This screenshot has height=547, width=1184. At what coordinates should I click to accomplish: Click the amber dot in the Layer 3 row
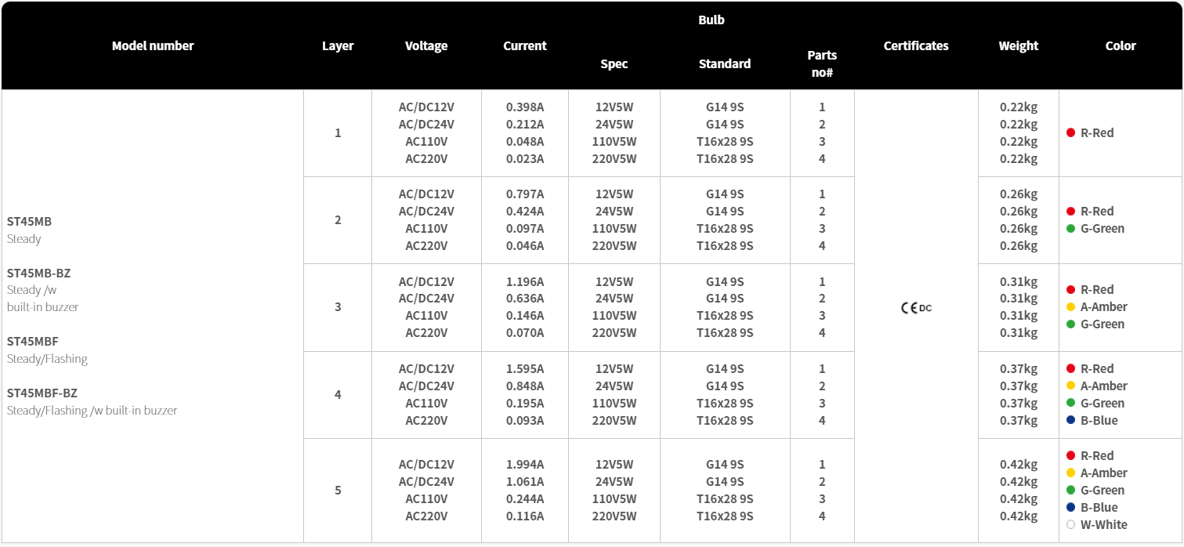pyautogui.click(x=1070, y=307)
